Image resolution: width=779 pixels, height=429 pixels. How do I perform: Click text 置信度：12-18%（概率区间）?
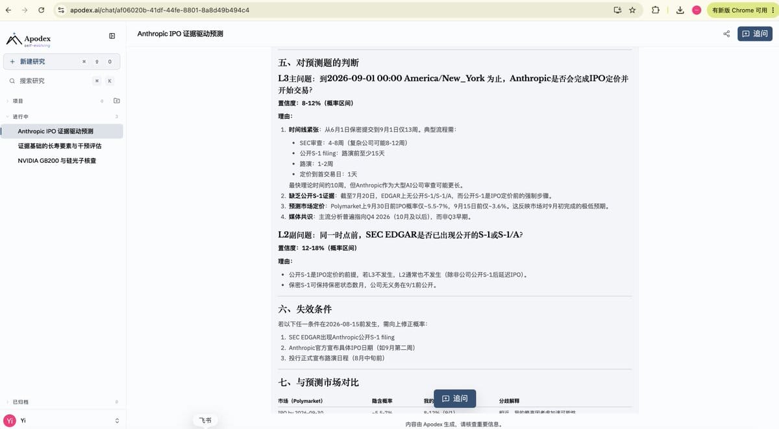317,248
